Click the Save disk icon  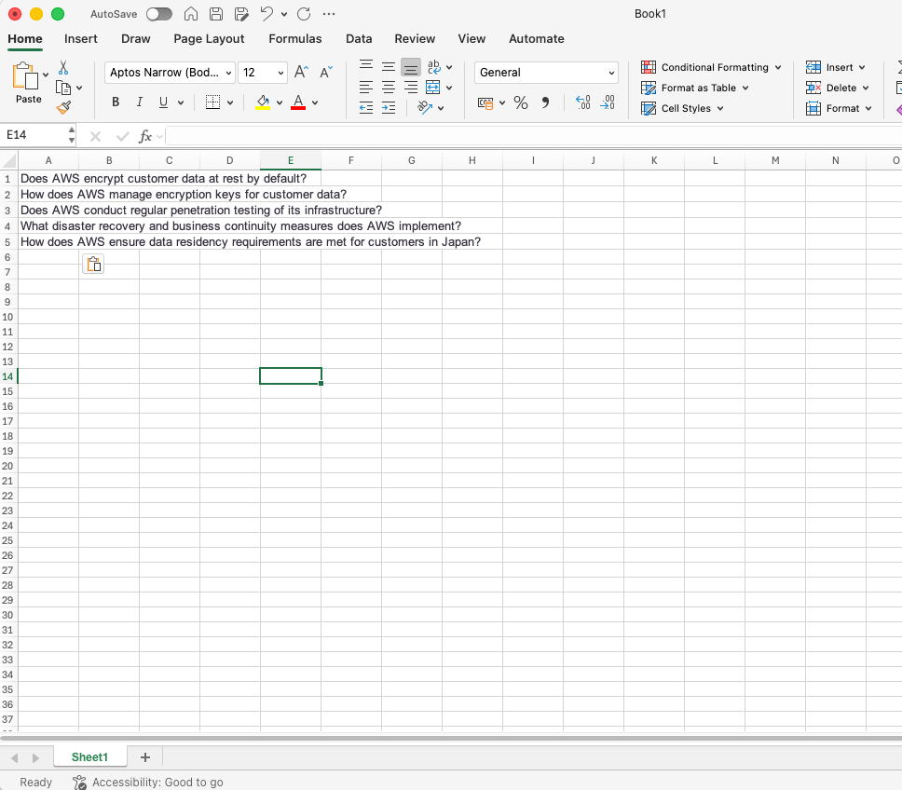pos(216,14)
